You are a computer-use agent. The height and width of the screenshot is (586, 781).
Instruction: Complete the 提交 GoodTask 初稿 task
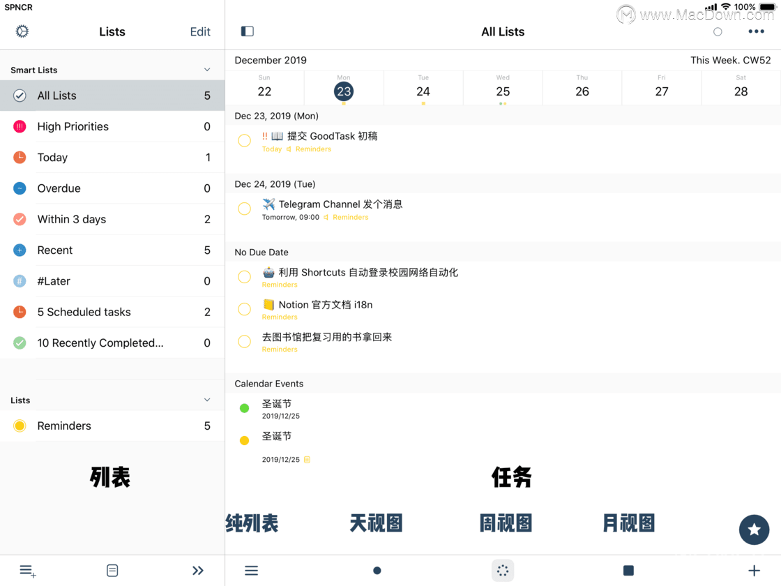tap(244, 140)
